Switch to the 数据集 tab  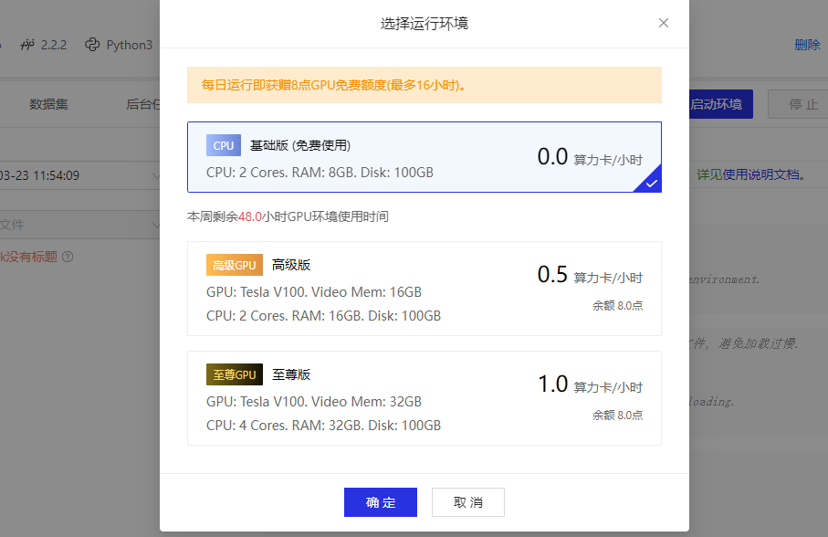click(x=48, y=104)
